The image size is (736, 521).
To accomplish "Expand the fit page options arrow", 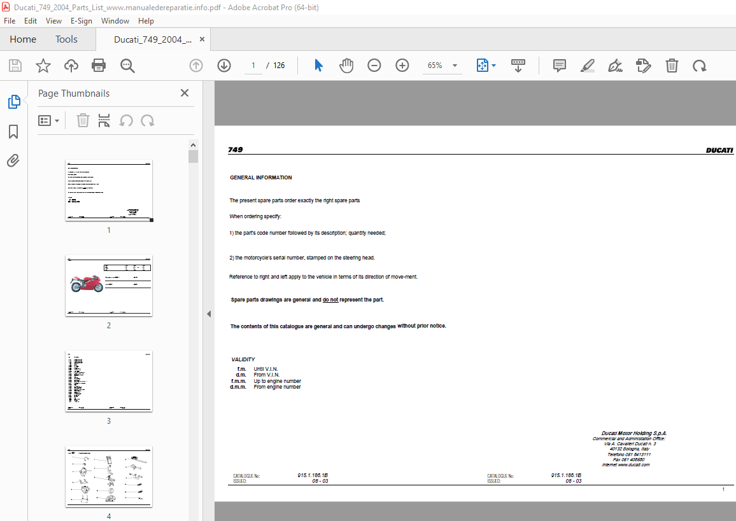I will tap(493, 66).
